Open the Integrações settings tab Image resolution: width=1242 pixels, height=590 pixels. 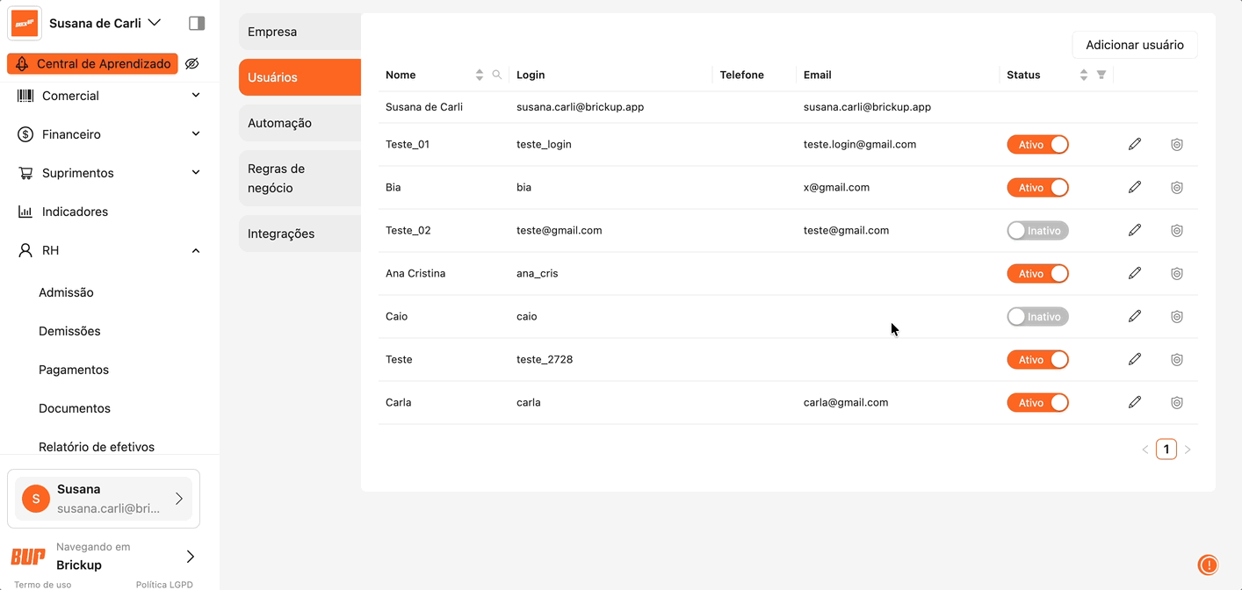coord(300,234)
